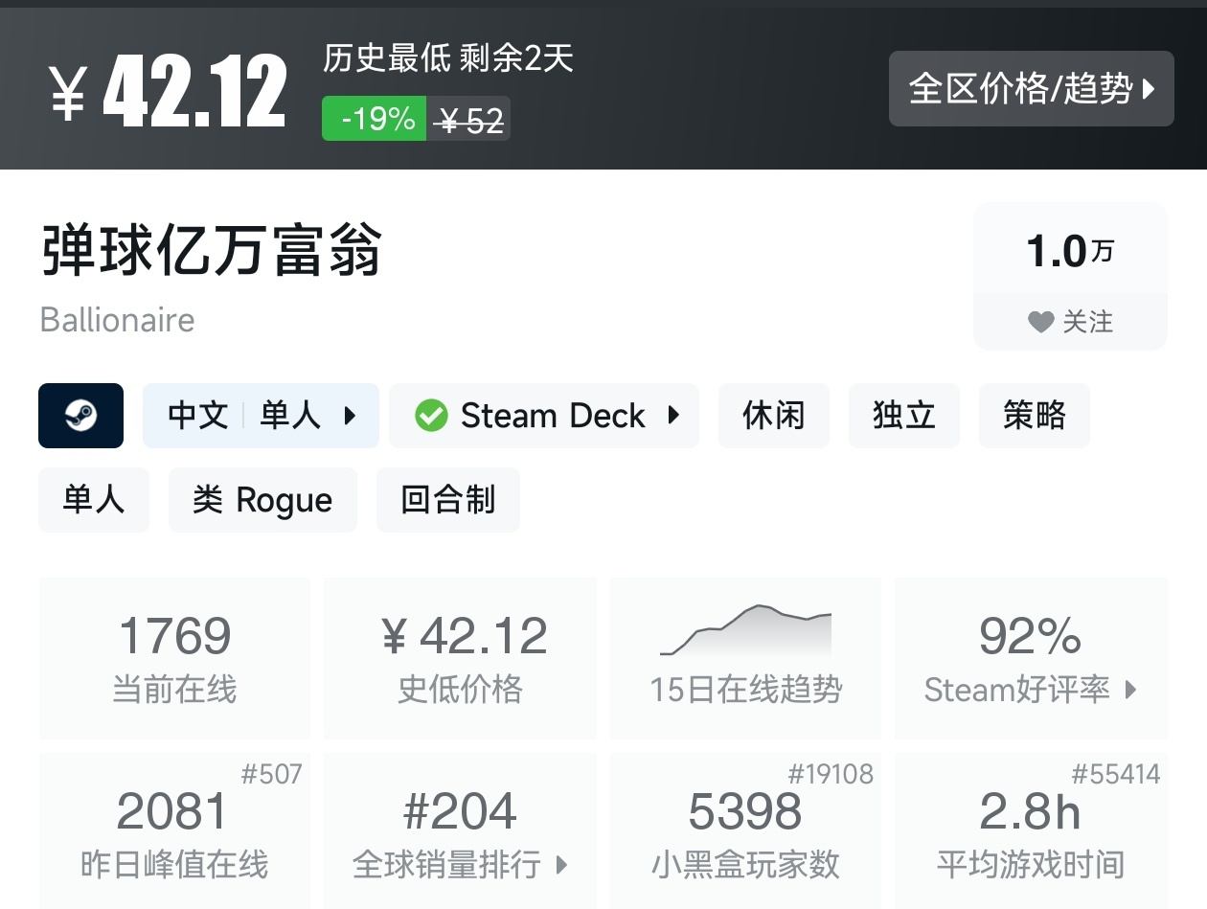Open the 史低价格 ¥42.12 stat card
Image resolution: width=1207 pixels, height=909 pixels.
click(460, 658)
